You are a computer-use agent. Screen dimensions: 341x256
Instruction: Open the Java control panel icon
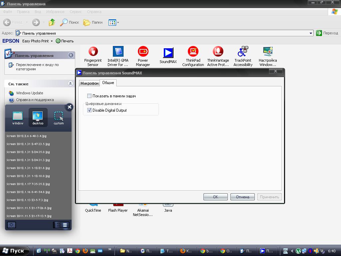(168, 208)
